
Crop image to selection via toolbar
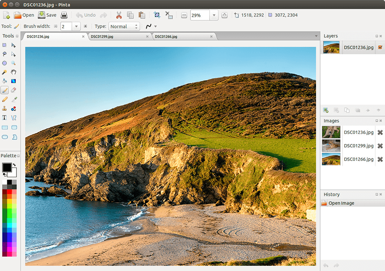(x=156, y=15)
